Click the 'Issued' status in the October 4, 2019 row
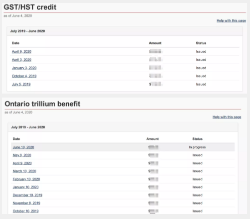The width and height of the screenshot is (250, 219). 201,76
